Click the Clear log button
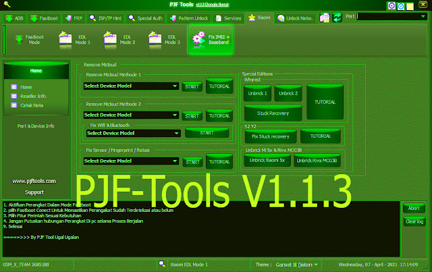432x272 pixels. (414, 221)
